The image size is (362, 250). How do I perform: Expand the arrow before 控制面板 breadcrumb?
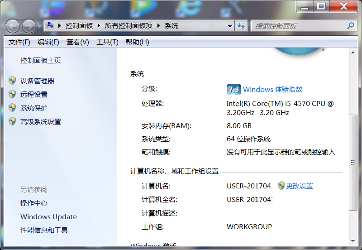tap(59, 26)
